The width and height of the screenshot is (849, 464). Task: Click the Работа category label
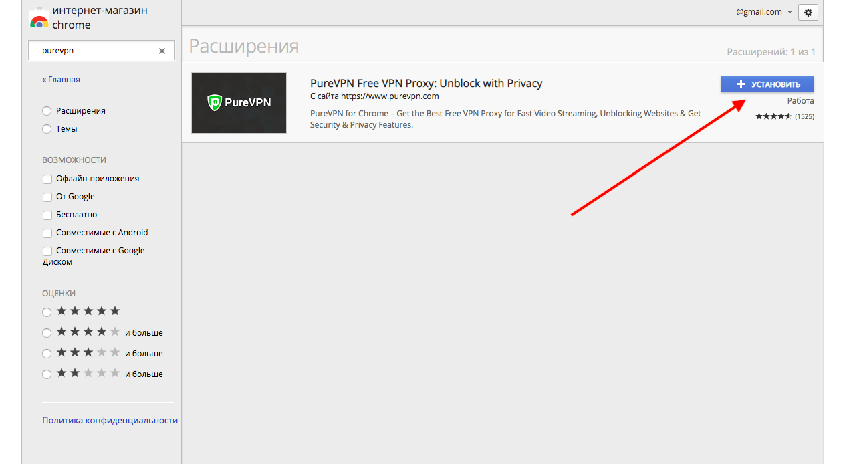tap(801, 101)
